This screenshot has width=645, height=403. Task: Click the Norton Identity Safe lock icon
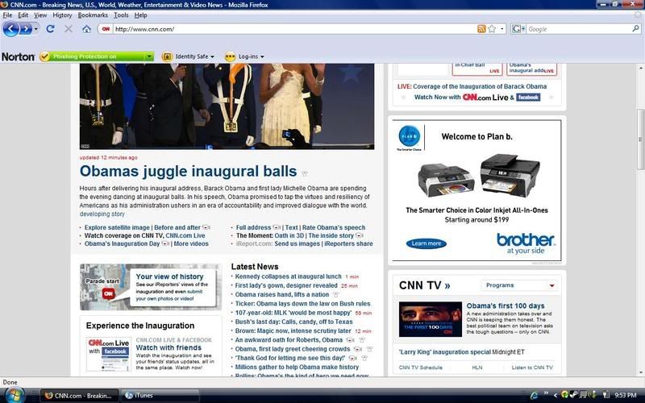(x=167, y=56)
